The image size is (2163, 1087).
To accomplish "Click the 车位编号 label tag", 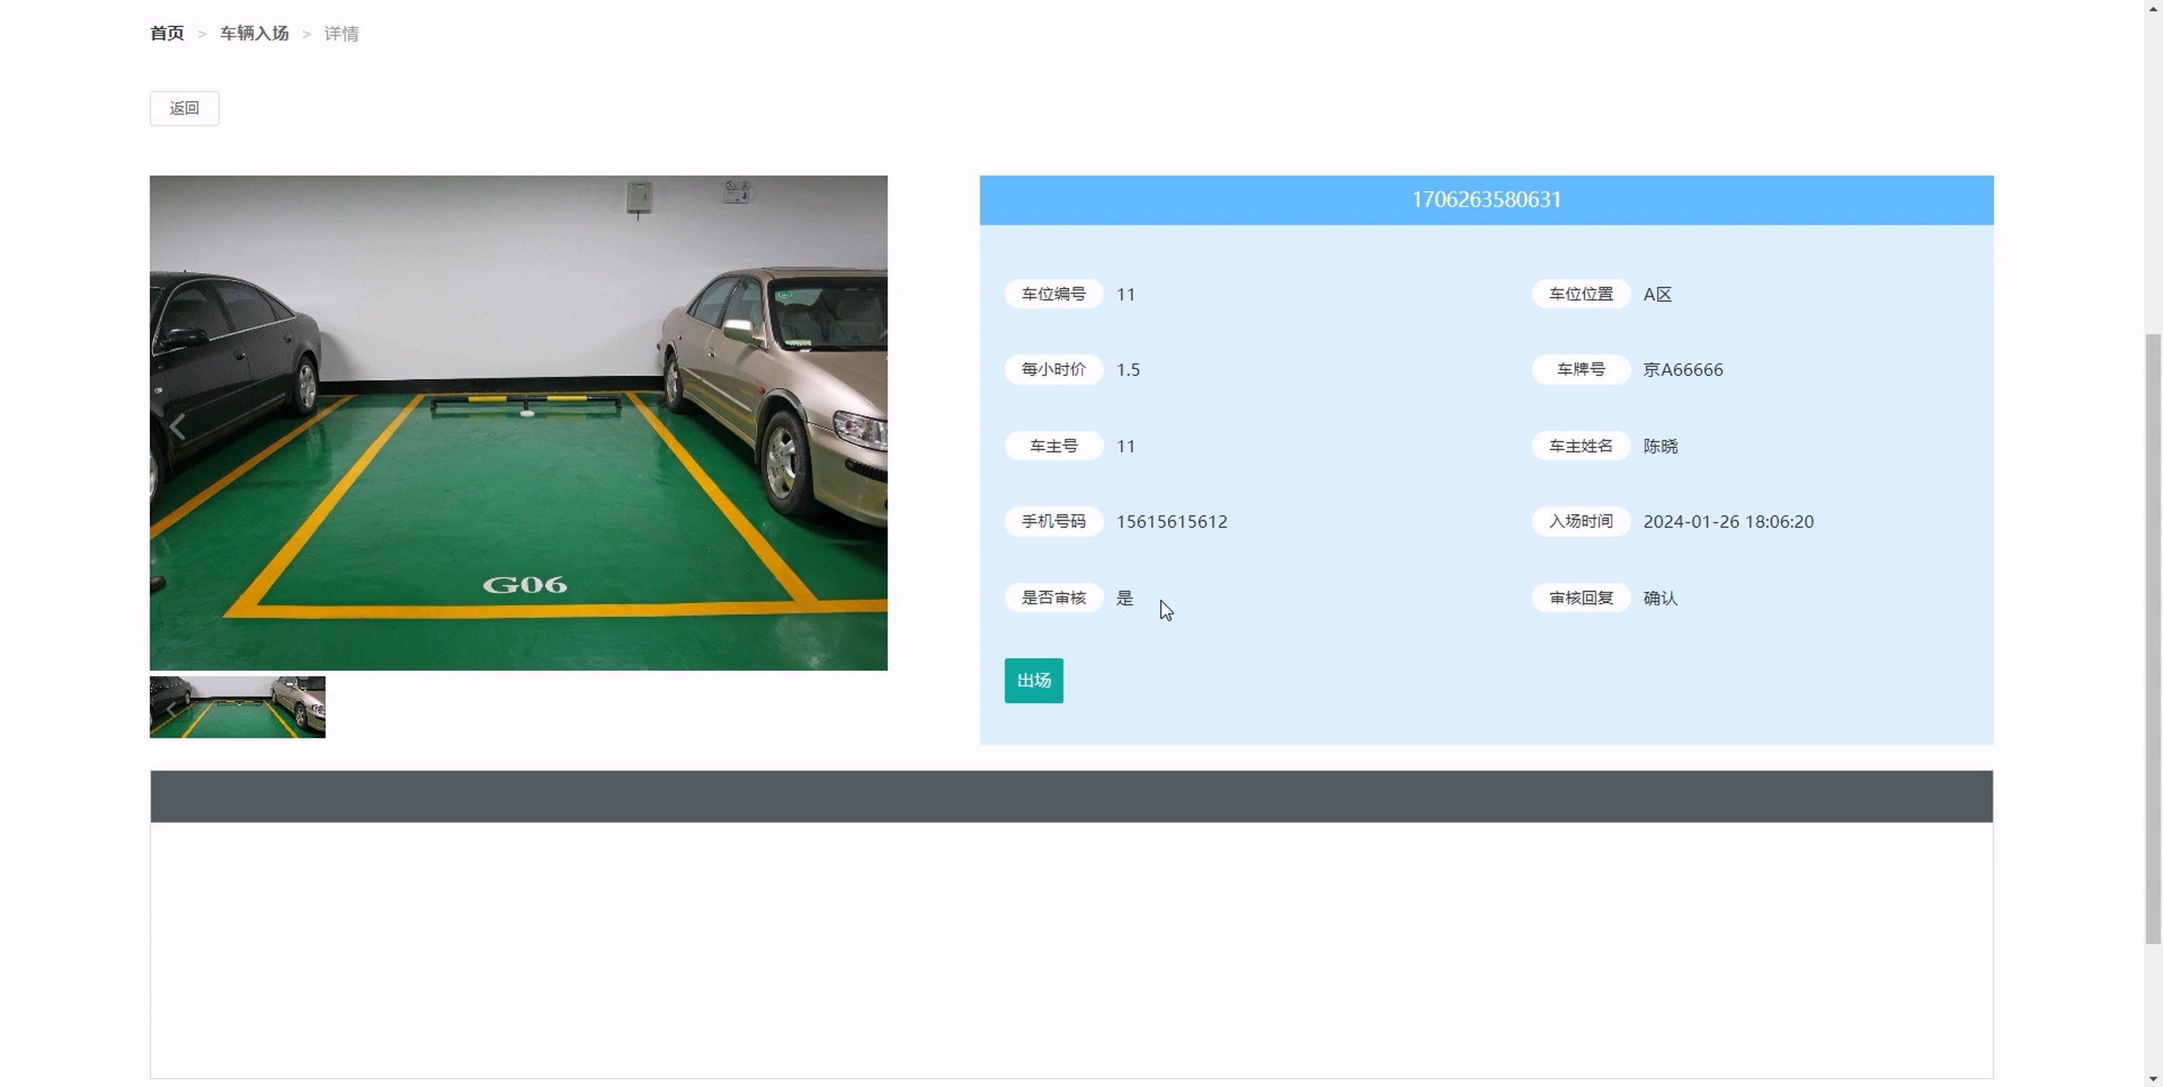I will [1054, 294].
